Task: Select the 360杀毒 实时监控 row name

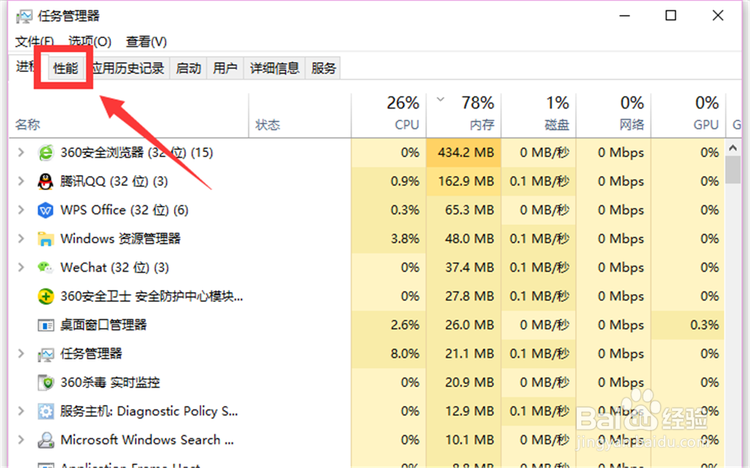Action: pyautogui.click(x=110, y=383)
